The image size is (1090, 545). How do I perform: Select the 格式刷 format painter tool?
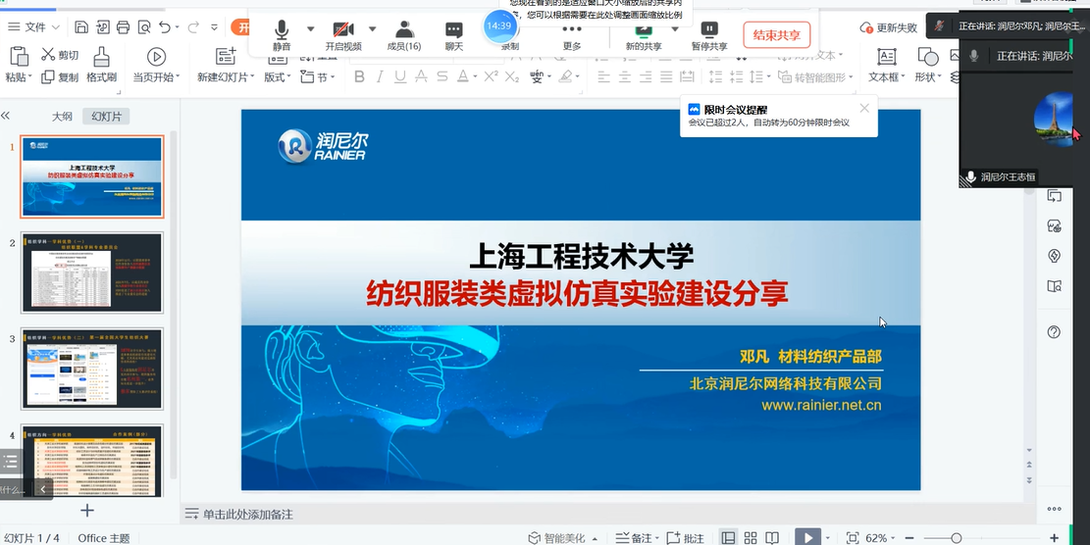coord(101,65)
